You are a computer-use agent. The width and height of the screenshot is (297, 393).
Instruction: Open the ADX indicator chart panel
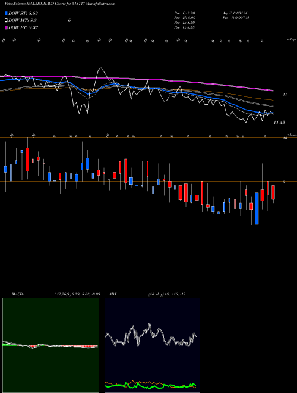pyautogui.click(x=152, y=345)
